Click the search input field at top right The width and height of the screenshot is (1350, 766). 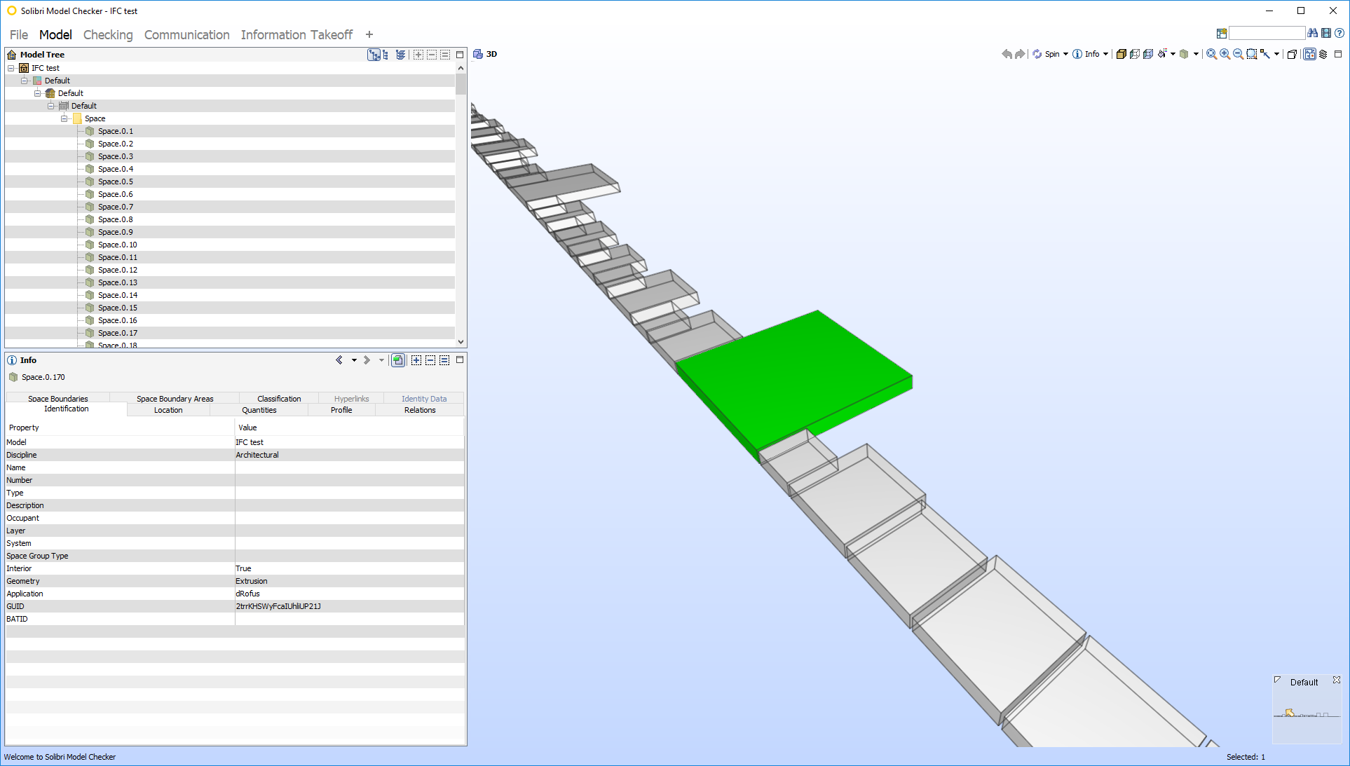coord(1266,33)
